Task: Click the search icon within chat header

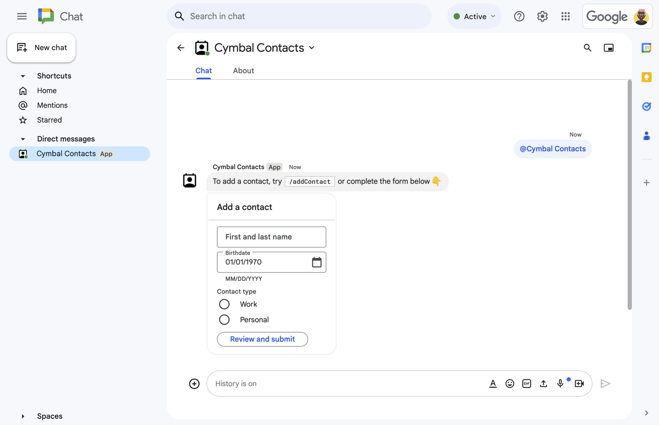Action: [587, 47]
